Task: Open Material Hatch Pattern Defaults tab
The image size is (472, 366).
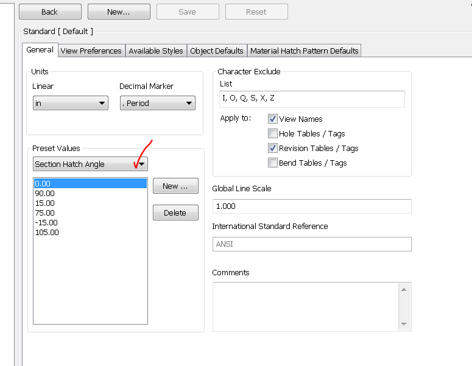Action: pyautogui.click(x=305, y=51)
